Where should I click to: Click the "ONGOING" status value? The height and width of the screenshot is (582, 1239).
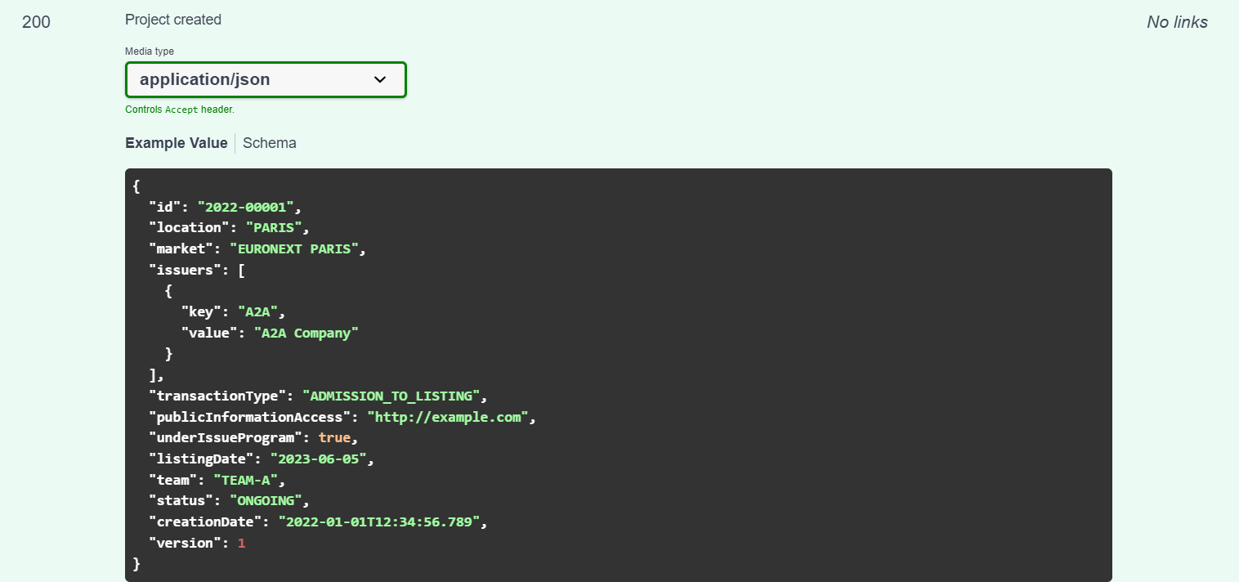266,501
